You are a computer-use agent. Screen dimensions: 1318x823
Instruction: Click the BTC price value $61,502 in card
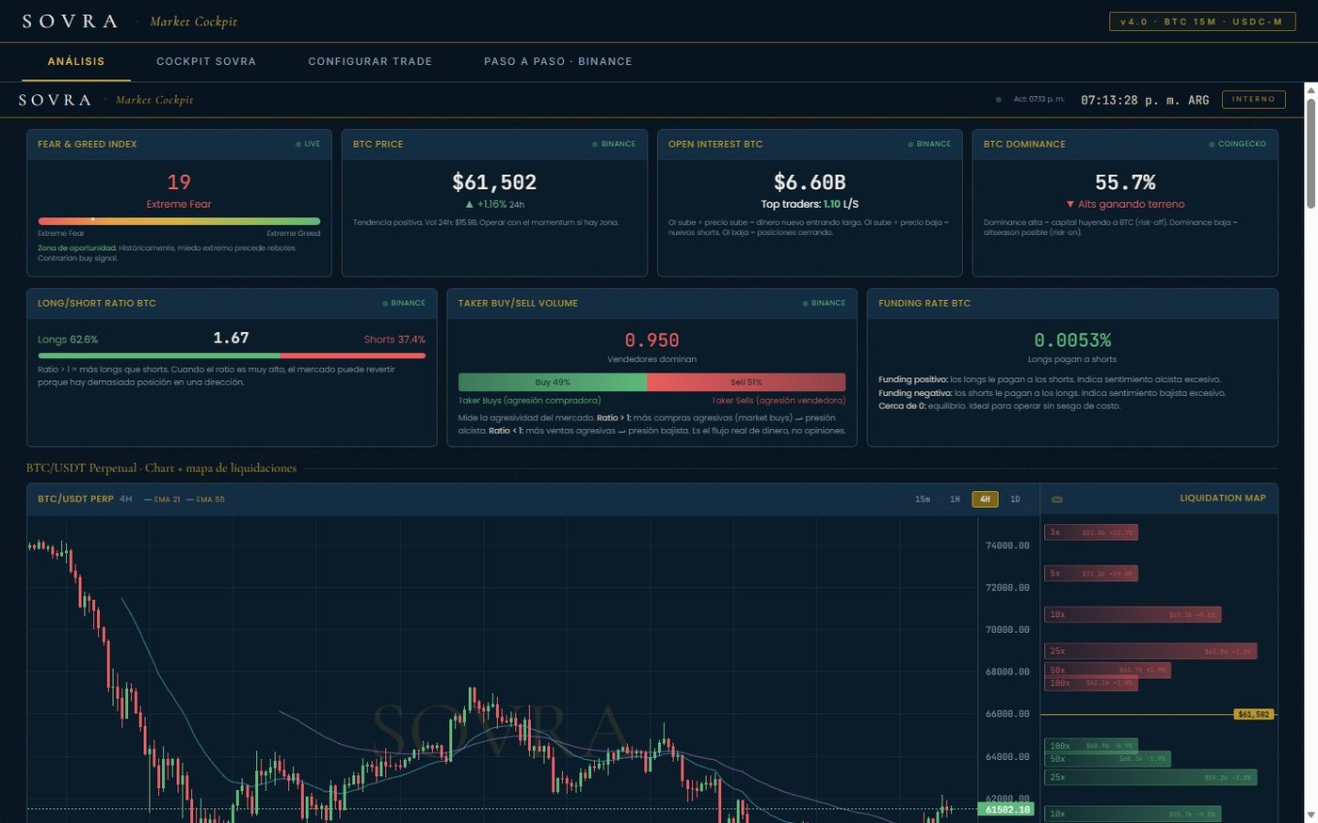494,182
